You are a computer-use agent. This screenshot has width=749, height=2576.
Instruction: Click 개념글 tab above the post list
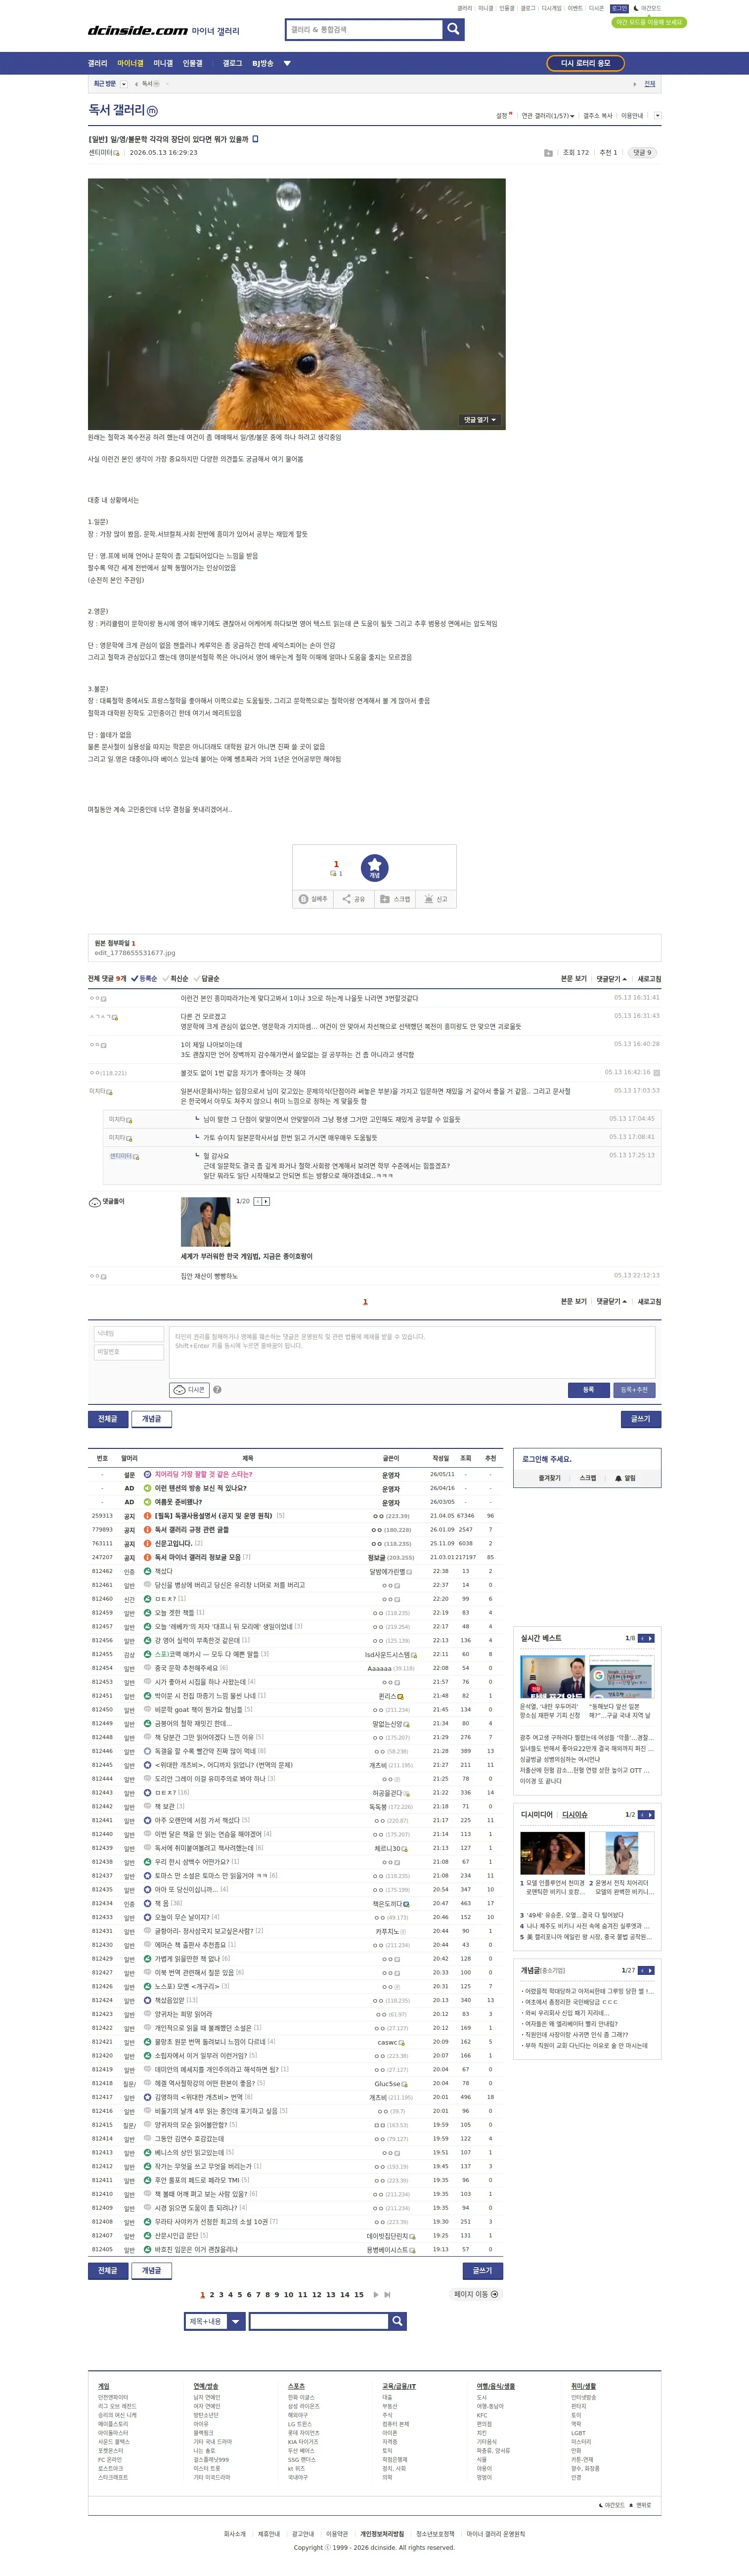(151, 1419)
